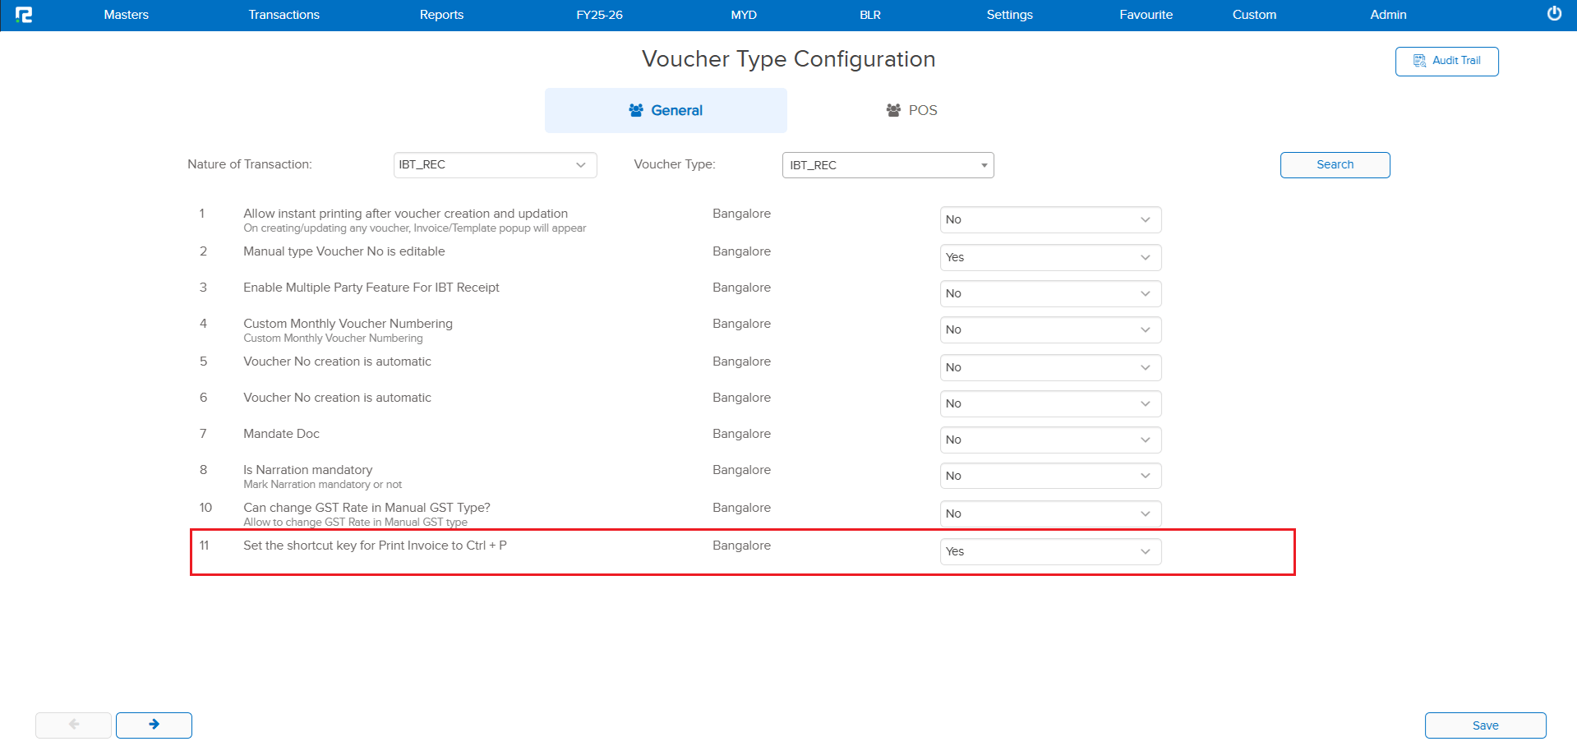Viewport: 1577px width, 746px height.
Task: Click the next page right arrow
Action: click(x=154, y=725)
